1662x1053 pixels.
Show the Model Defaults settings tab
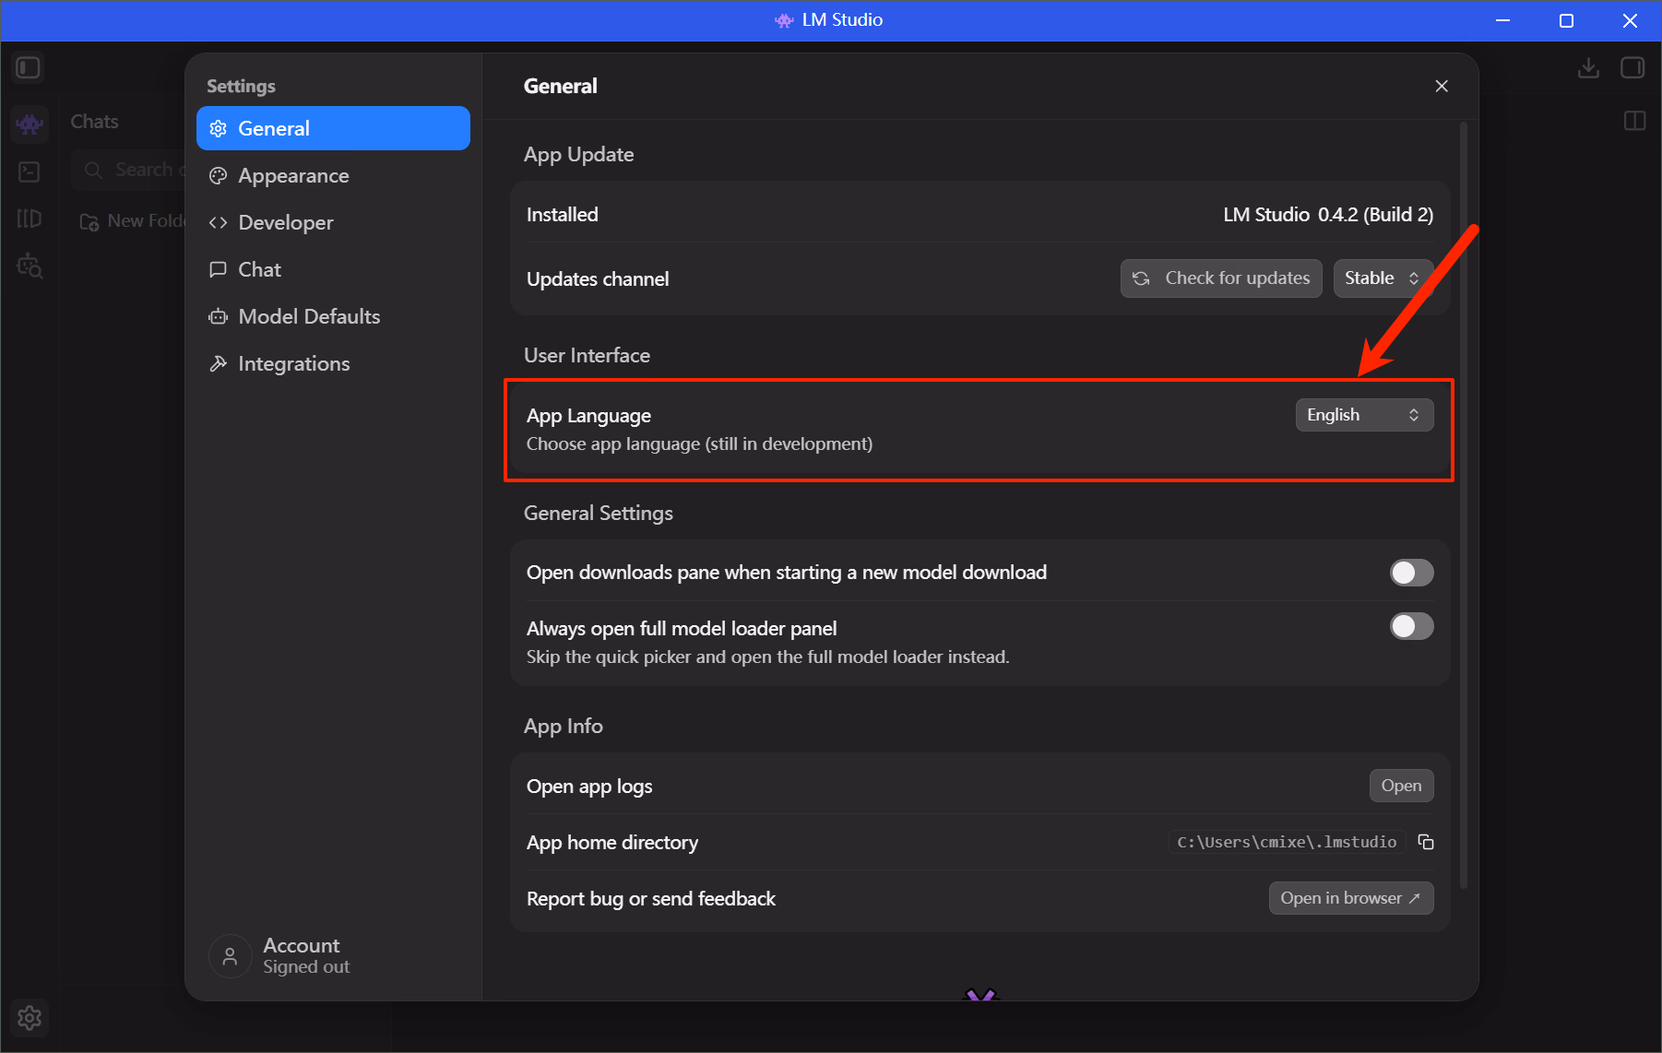(x=333, y=316)
